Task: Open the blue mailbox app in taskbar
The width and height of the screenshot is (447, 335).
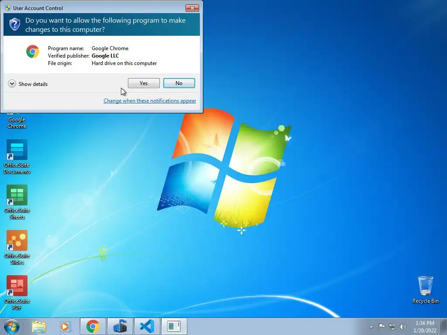Action: [x=120, y=326]
